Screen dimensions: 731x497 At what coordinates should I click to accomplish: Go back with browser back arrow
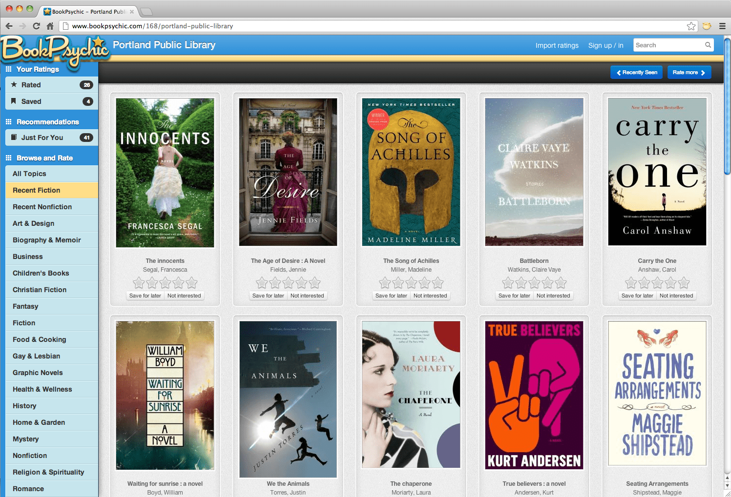pos(9,26)
